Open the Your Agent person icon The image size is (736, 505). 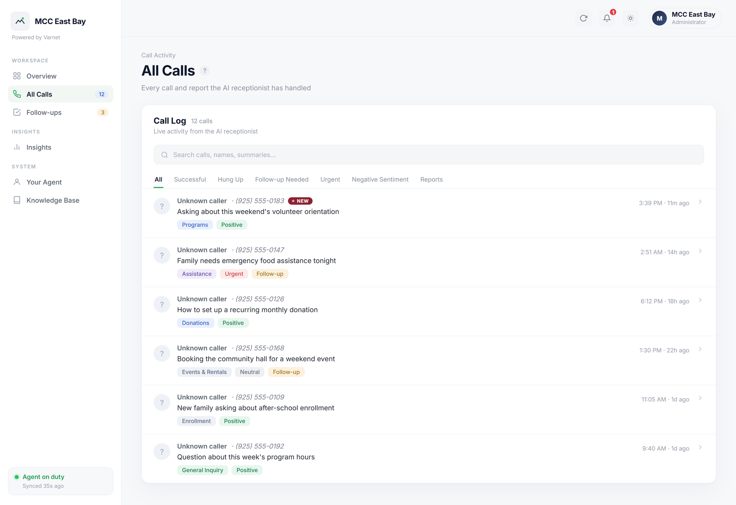[17, 182]
